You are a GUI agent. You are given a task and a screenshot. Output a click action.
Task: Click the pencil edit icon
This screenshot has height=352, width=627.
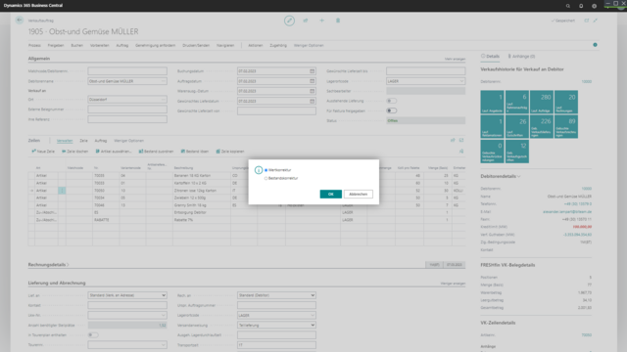pos(290,21)
